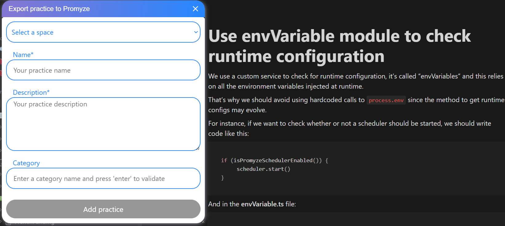Click the page heading about envVariable module
505x226 pixels.
[x=340, y=46]
